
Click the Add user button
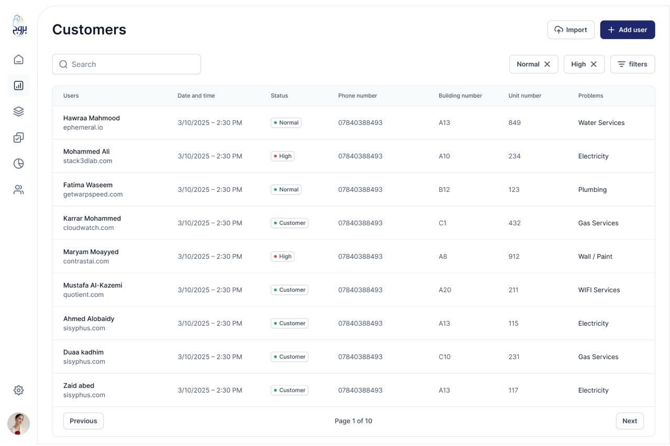click(627, 30)
